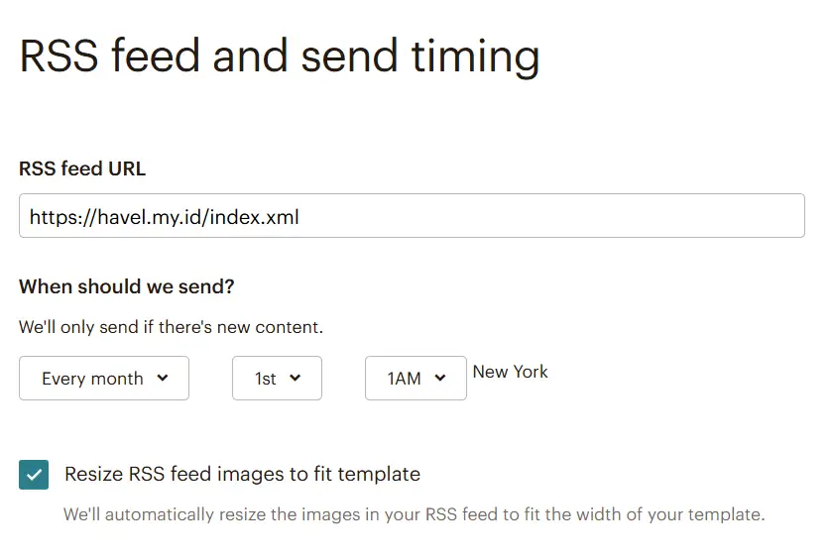Toggle the Resize RSS feed images checkbox
This screenshot has height=559, width=833.
pos(34,475)
